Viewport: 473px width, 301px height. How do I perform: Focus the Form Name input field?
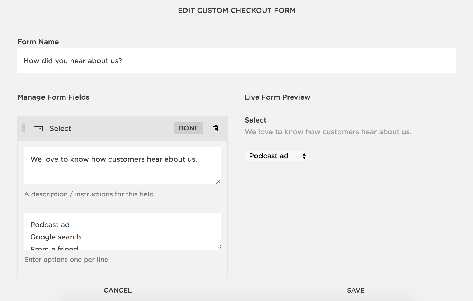236,61
